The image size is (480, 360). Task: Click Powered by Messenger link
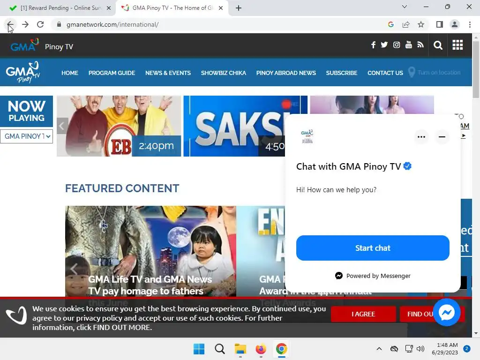373,276
